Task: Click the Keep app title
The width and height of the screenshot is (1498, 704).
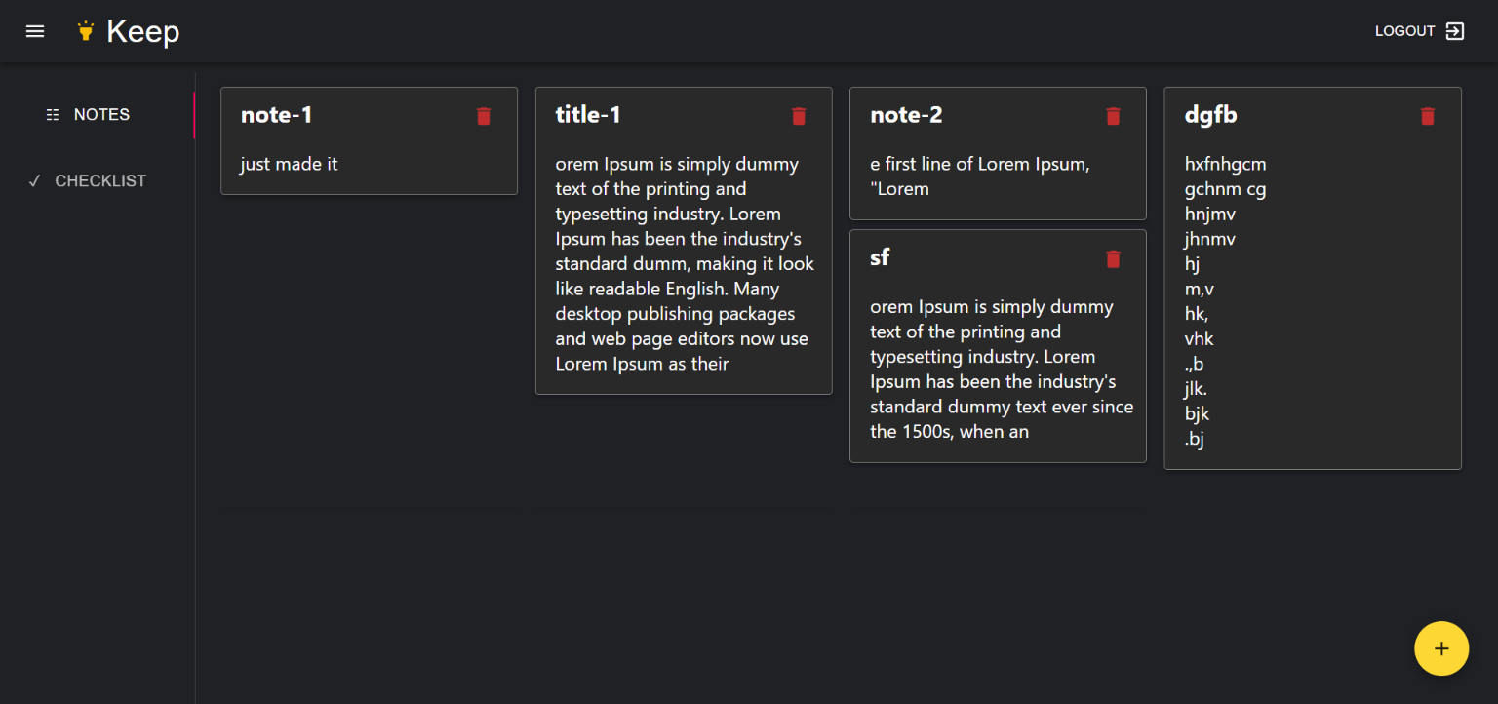Action: (142, 31)
